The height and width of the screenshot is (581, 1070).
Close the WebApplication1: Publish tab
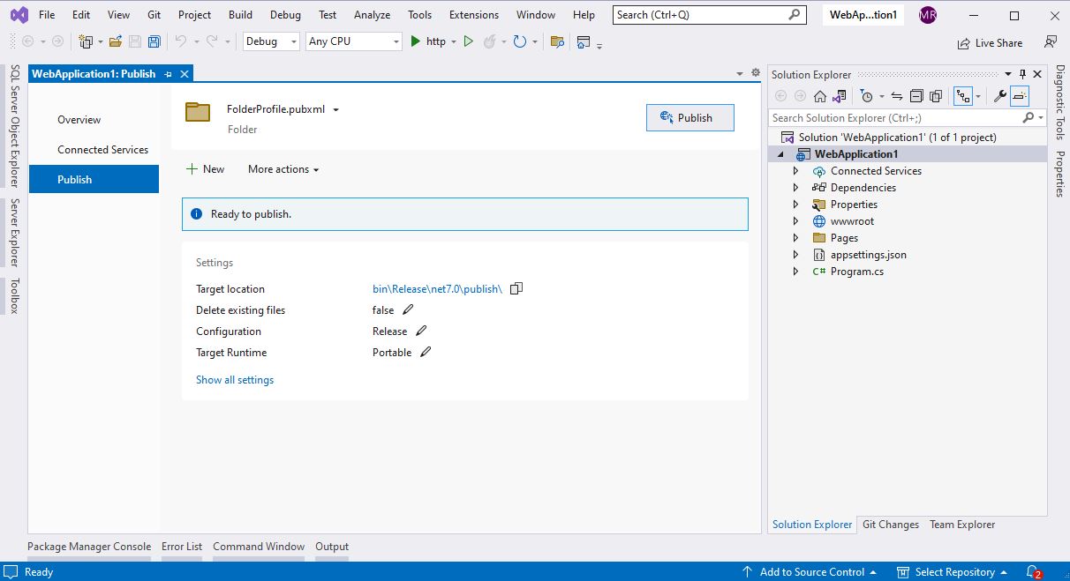point(185,74)
